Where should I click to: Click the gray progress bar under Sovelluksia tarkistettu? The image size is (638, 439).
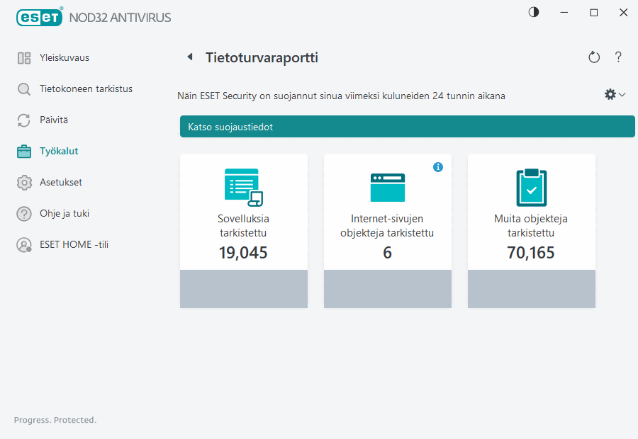pyautogui.click(x=243, y=289)
